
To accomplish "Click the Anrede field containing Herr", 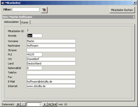I will (x=34, y=36).
